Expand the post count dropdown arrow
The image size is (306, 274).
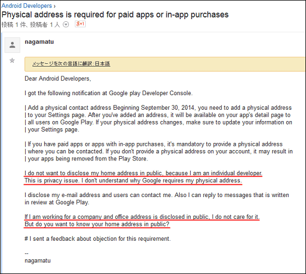click(66, 25)
